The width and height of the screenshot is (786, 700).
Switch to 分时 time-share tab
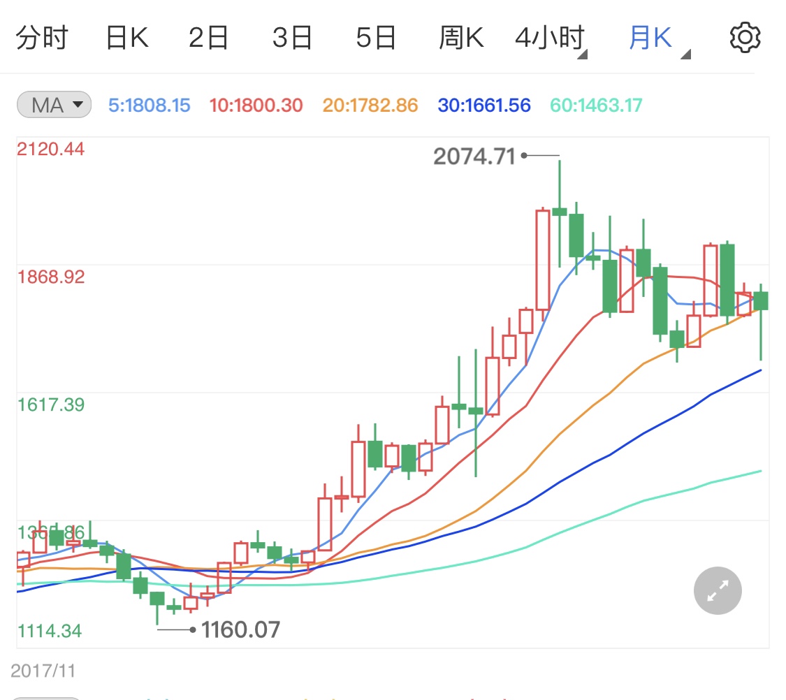pos(42,38)
